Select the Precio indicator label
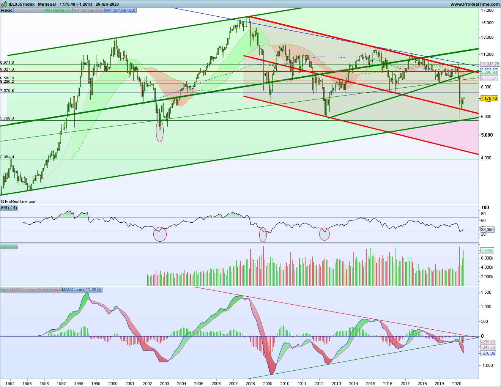 (6, 10)
